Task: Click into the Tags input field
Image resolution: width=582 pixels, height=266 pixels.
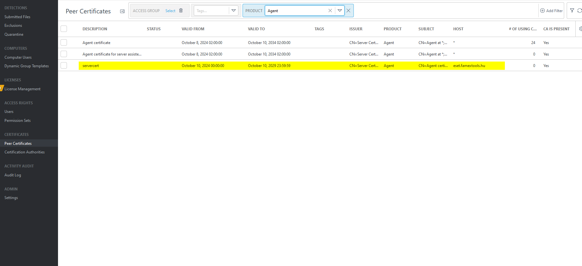Action: coord(211,11)
